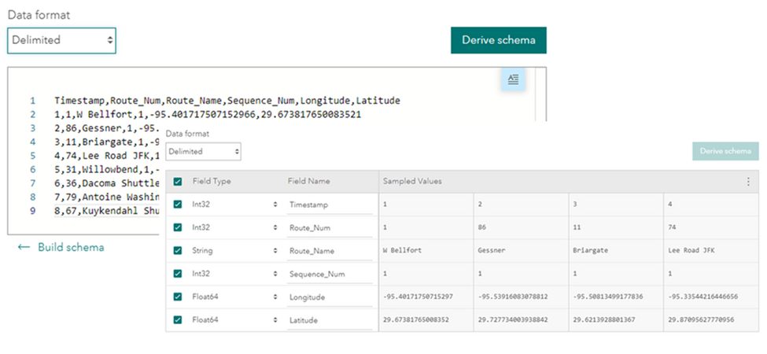The image size is (767, 354).
Task: Click the Sampled Values column header
Action: (412, 181)
